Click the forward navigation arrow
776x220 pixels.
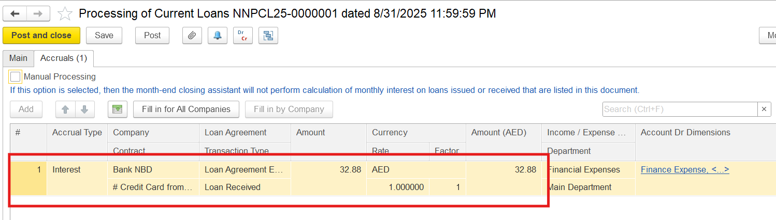pyautogui.click(x=38, y=13)
